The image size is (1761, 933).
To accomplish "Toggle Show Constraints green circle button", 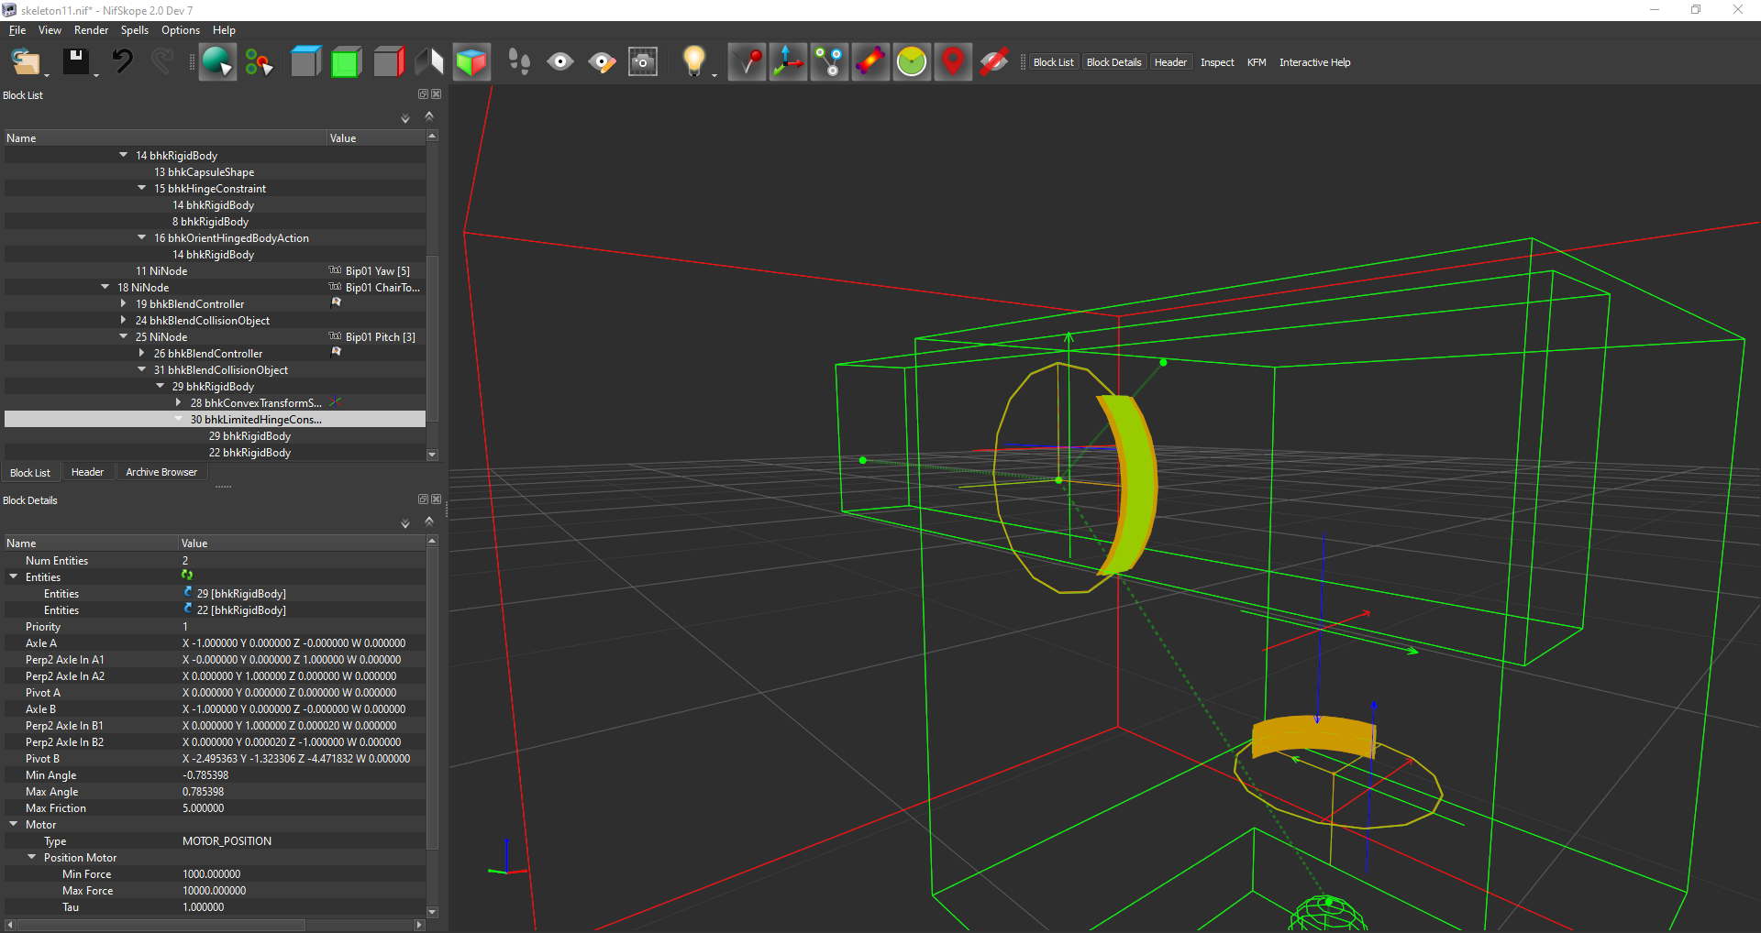I will tap(912, 62).
